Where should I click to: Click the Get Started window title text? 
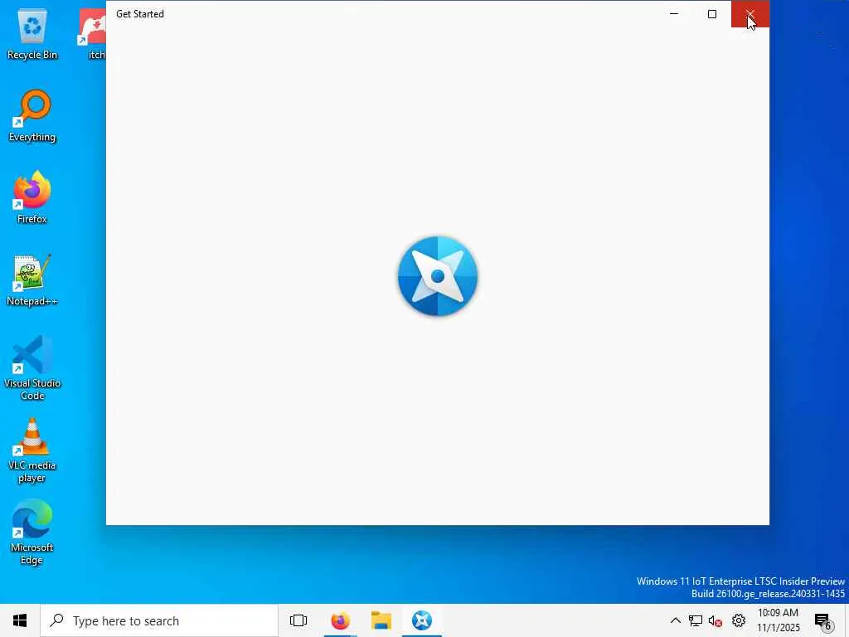[x=139, y=14]
